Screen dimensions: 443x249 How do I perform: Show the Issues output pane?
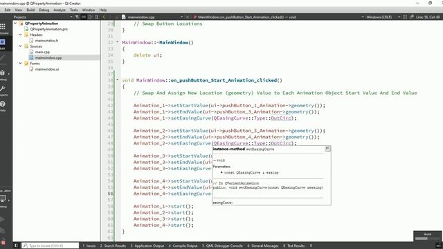pos(89,246)
